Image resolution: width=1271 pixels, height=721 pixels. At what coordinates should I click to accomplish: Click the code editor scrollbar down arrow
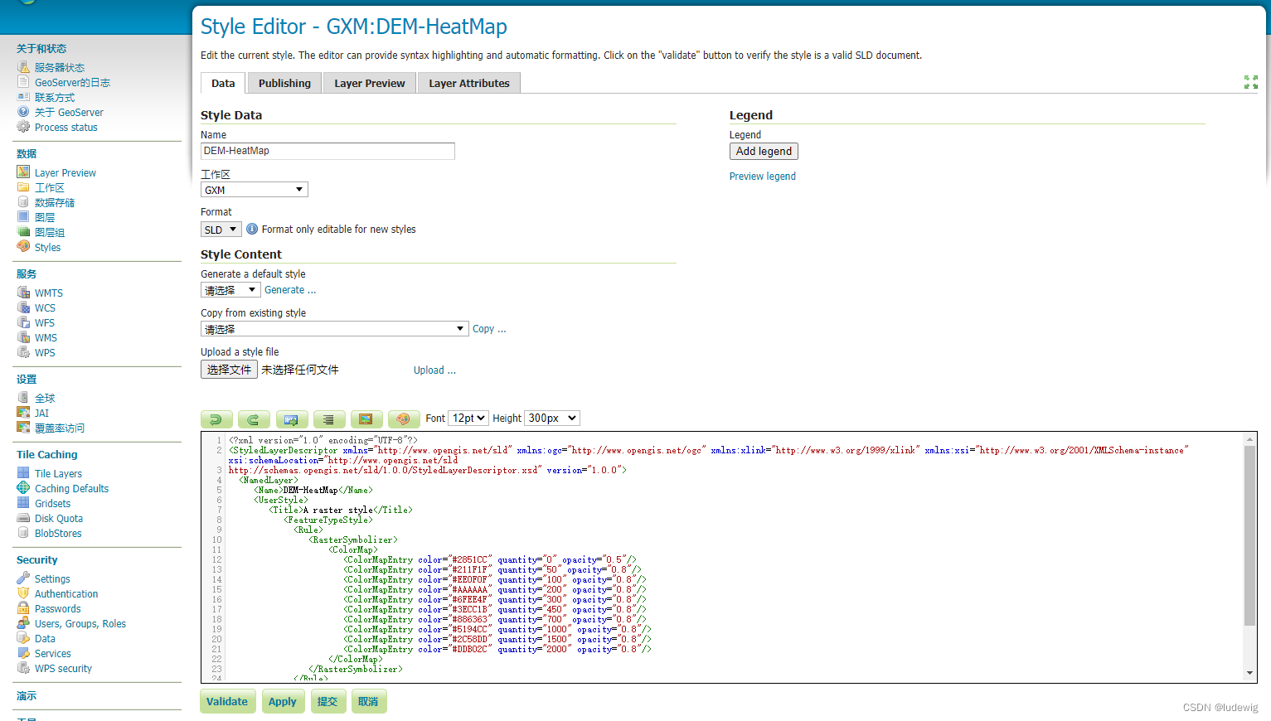tap(1249, 673)
